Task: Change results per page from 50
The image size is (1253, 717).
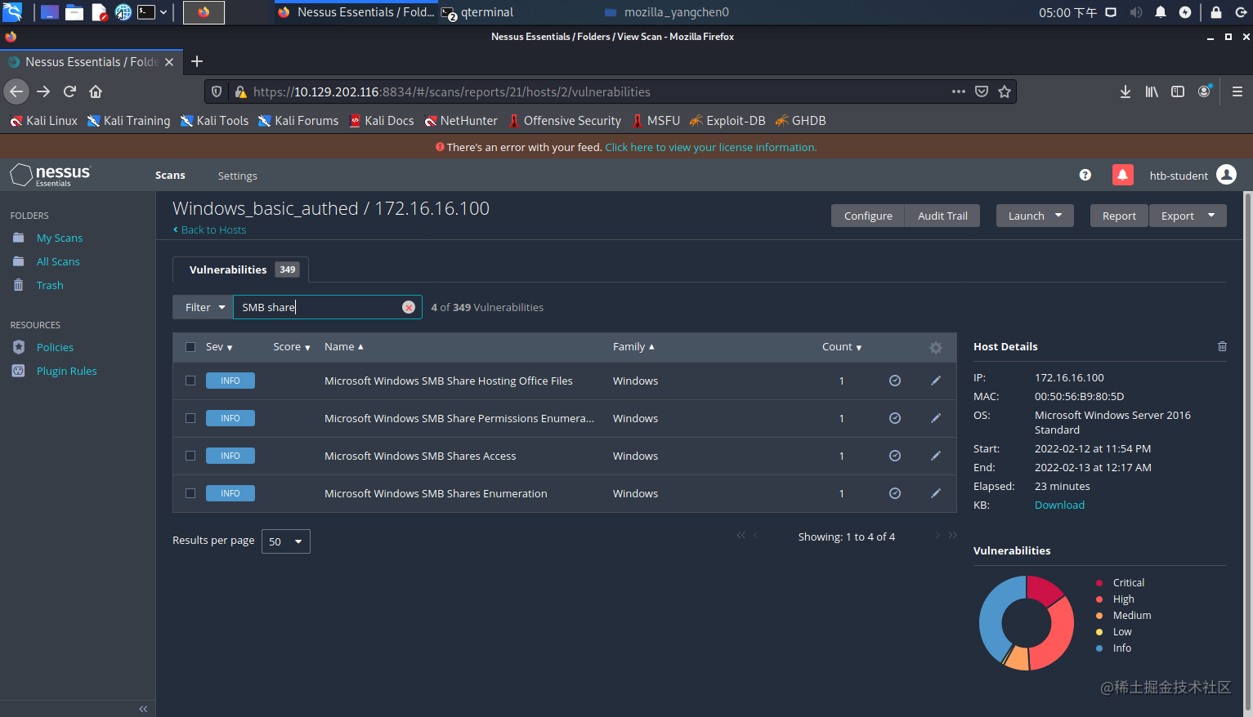Action: [x=286, y=541]
